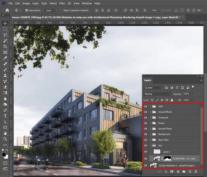Expand the Visual Effects group
Screen dimensions: 207x177
pyautogui.click(x=151, y=112)
